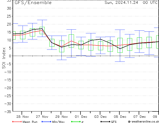Click the green sigma box at 29 Nov
The width and height of the screenshot is (159, 123).
pyautogui.click(x=62, y=46)
